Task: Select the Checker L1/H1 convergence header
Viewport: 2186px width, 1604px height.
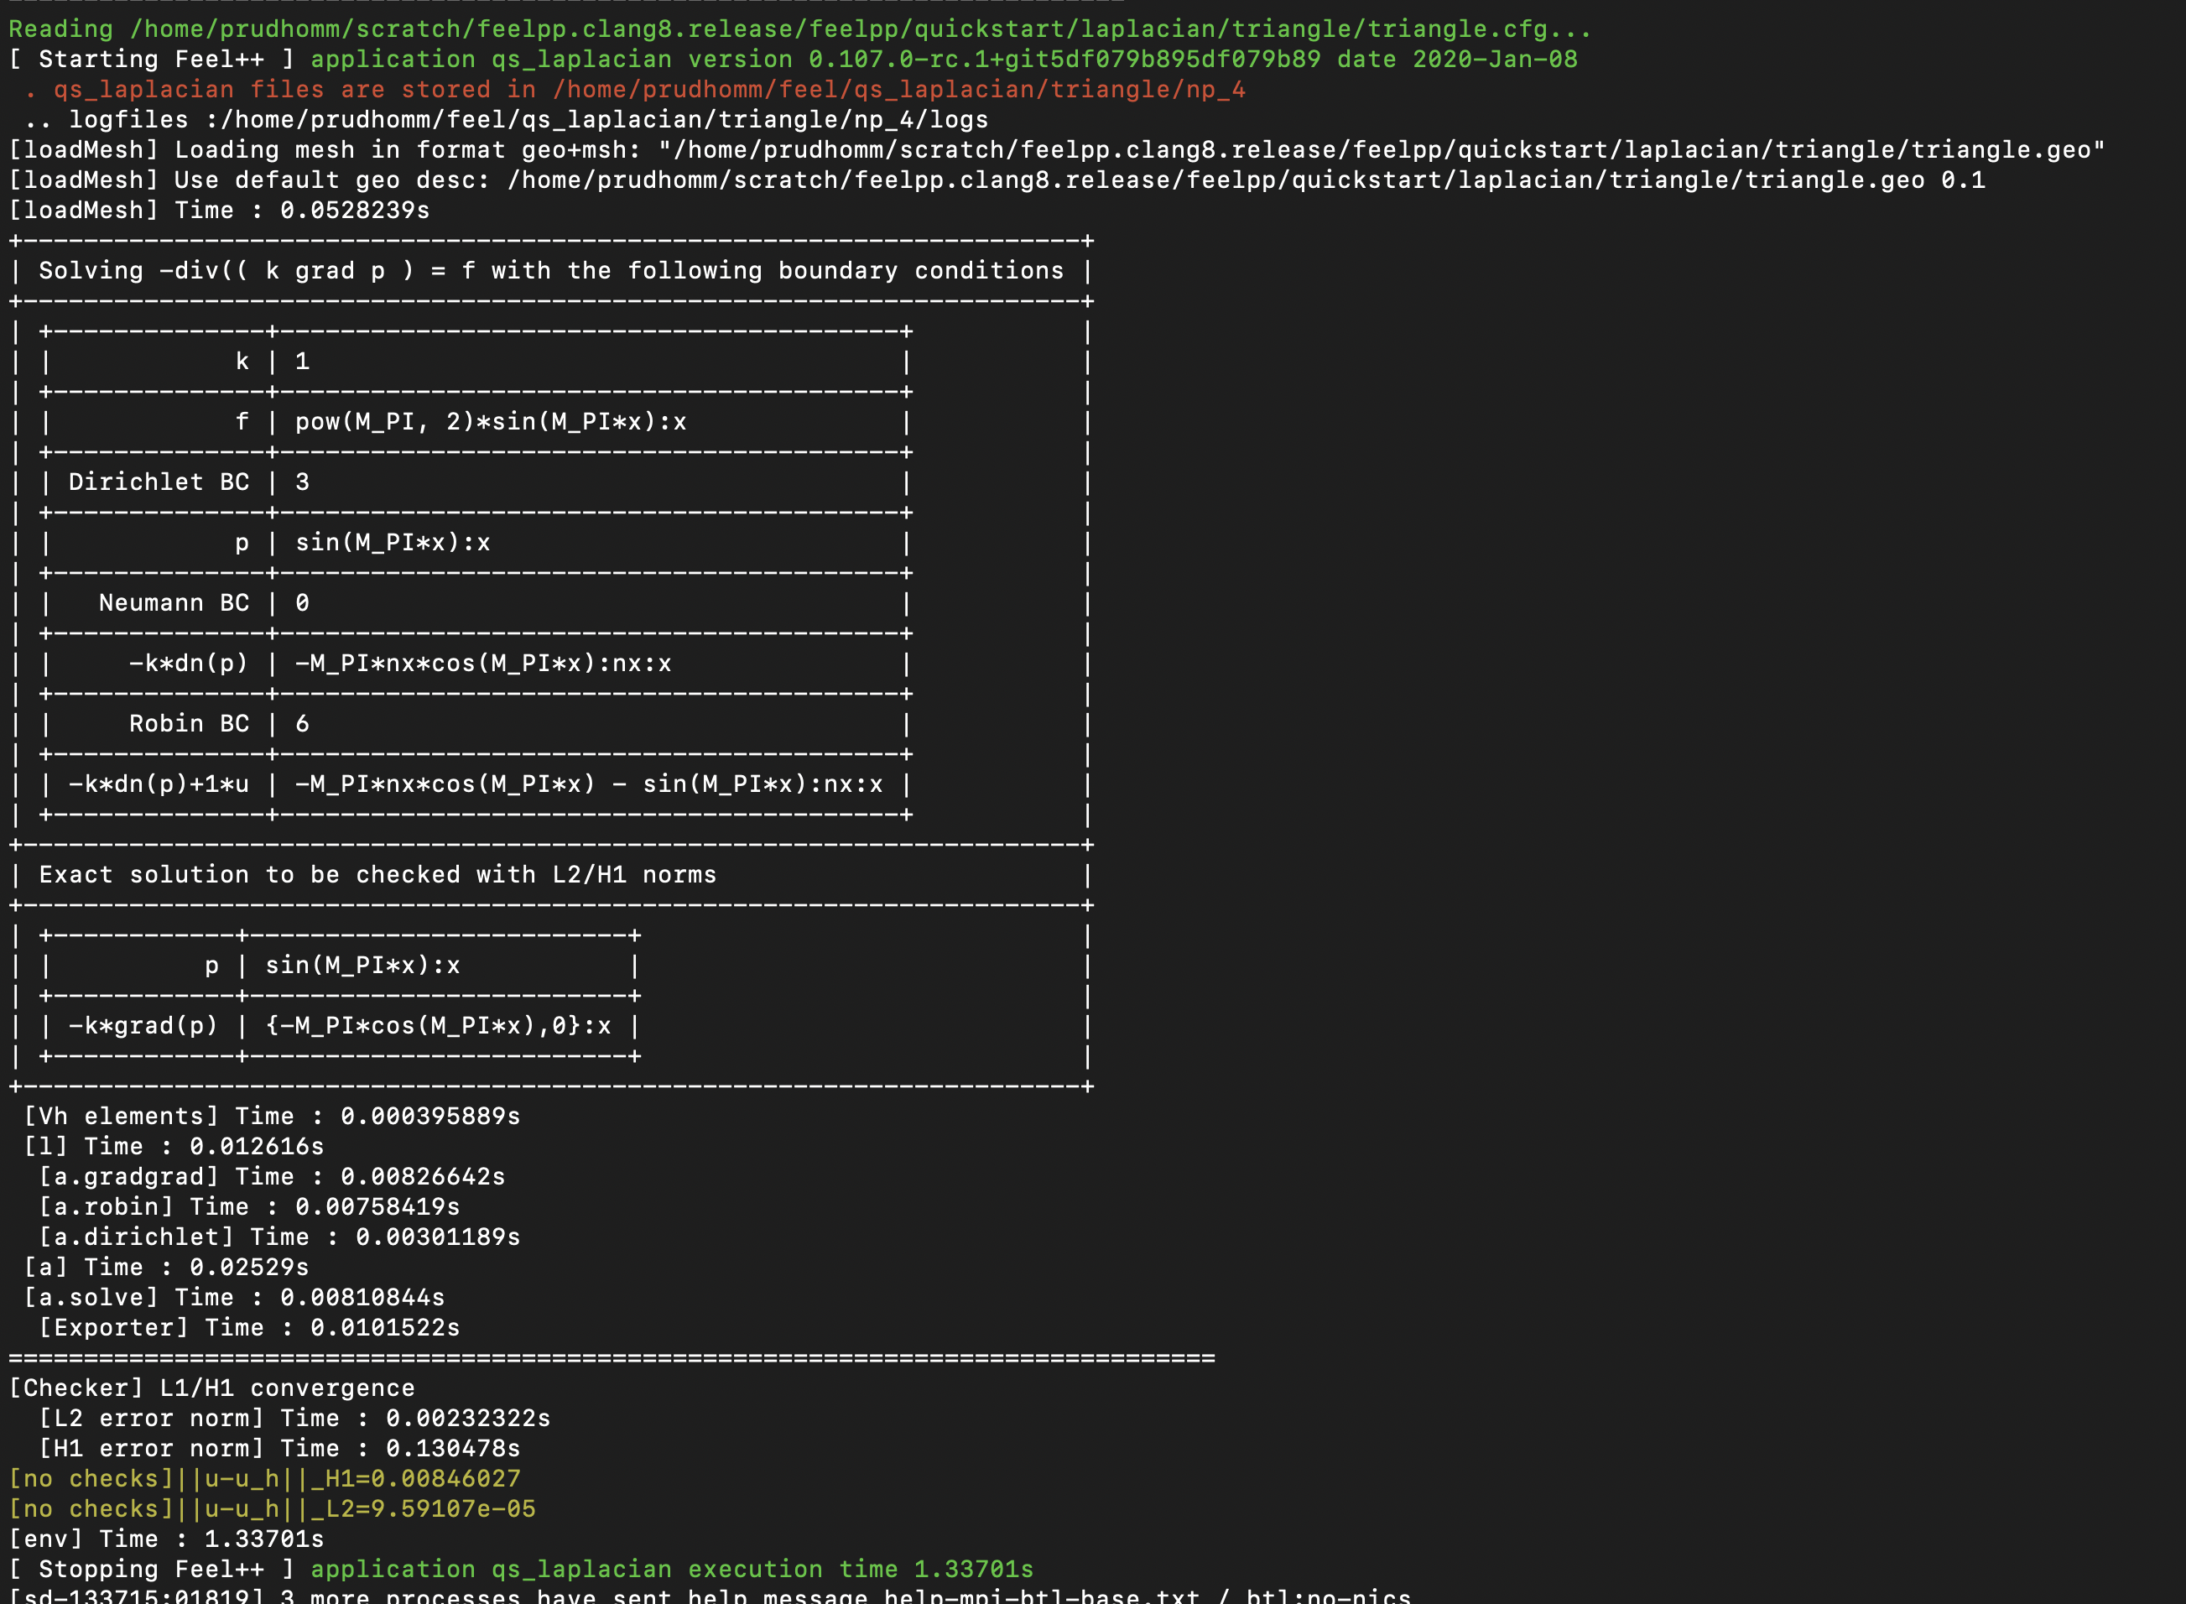Action: pyautogui.click(x=209, y=1387)
